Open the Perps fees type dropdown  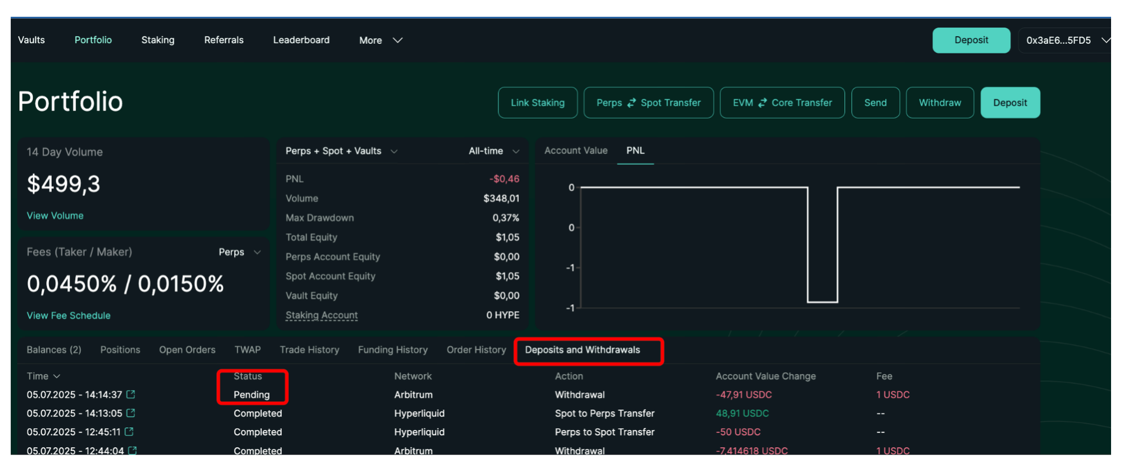(239, 252)
